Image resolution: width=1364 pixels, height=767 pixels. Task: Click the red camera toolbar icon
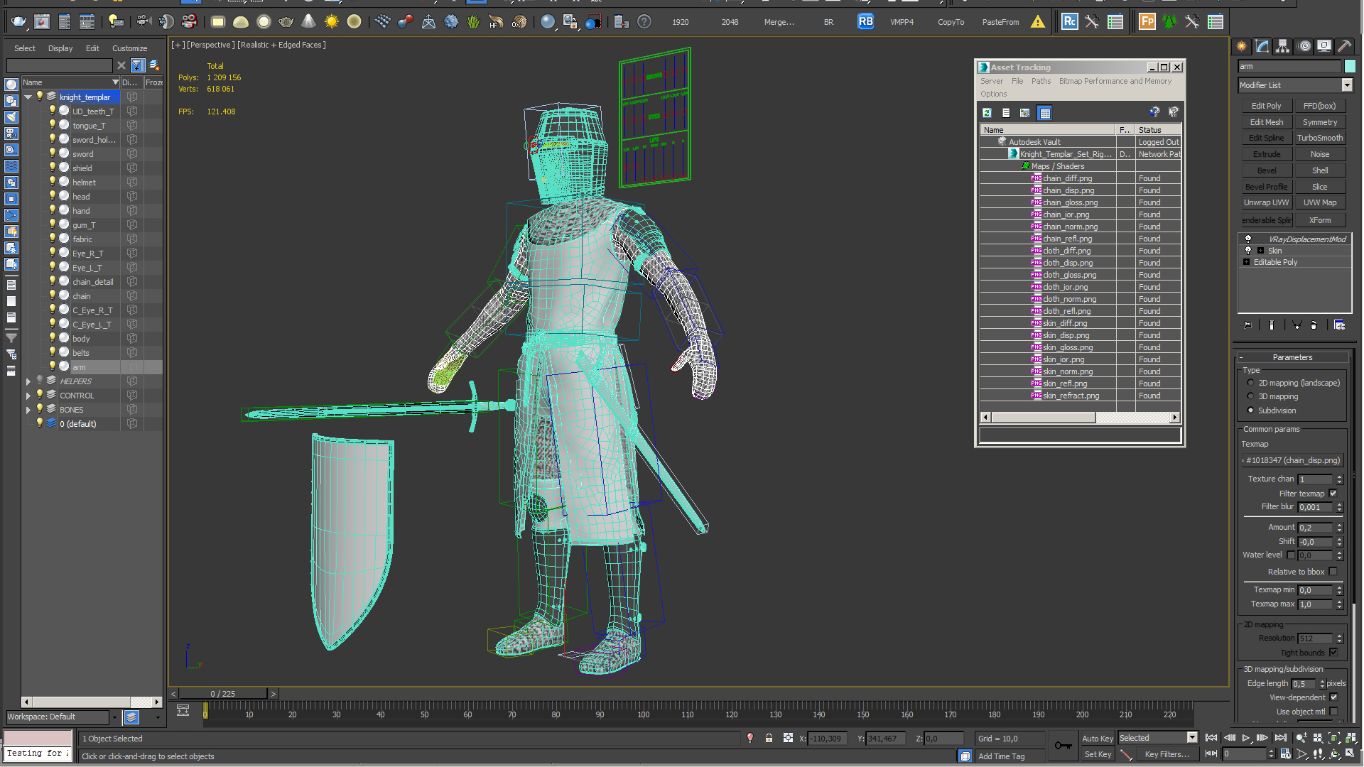click(190, 22)
